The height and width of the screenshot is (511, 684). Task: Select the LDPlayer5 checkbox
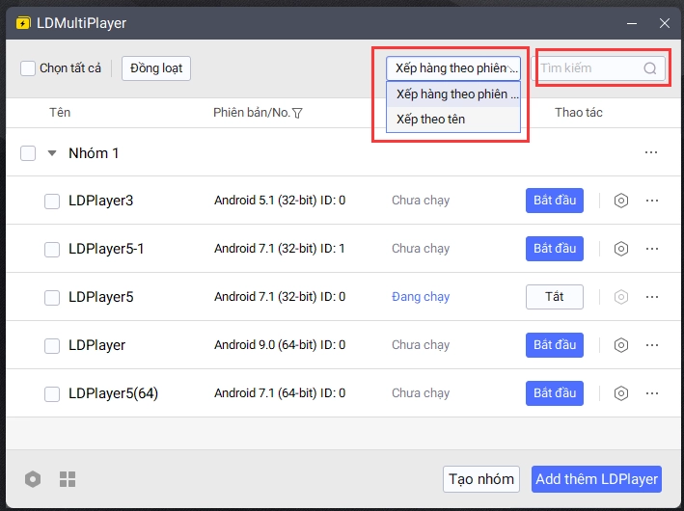52,297
